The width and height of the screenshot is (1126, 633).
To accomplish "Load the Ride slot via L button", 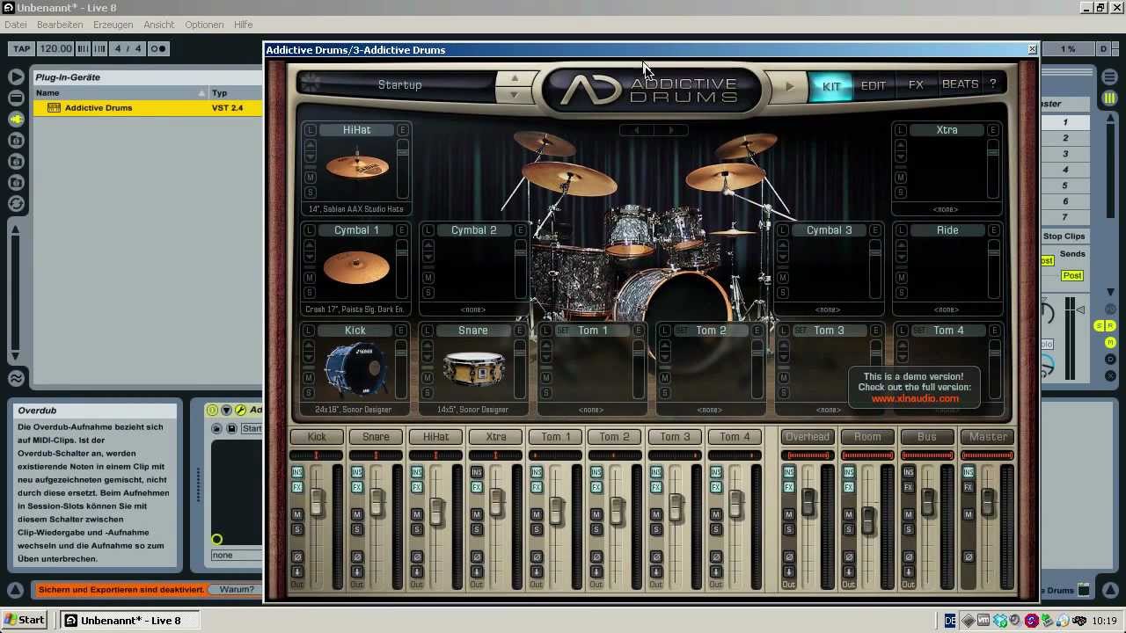I will click(901, 230).
